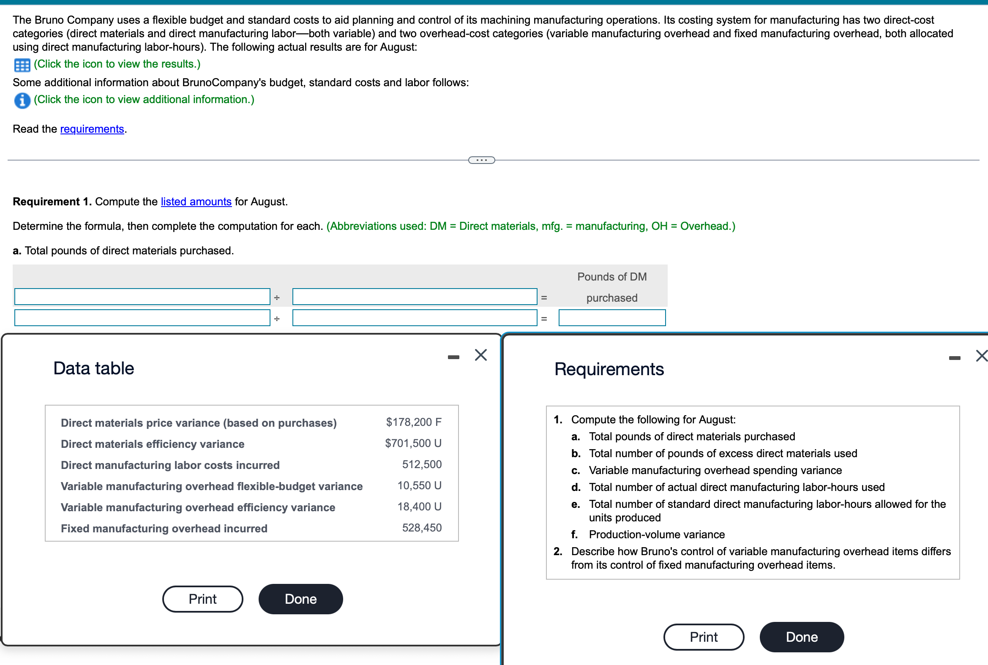Image resolution: width=988 pixels, height=665 pixels.
Task: Click the Pounds of DM purchased answer field
Action: pyautogui.click(x=612, y=318)
